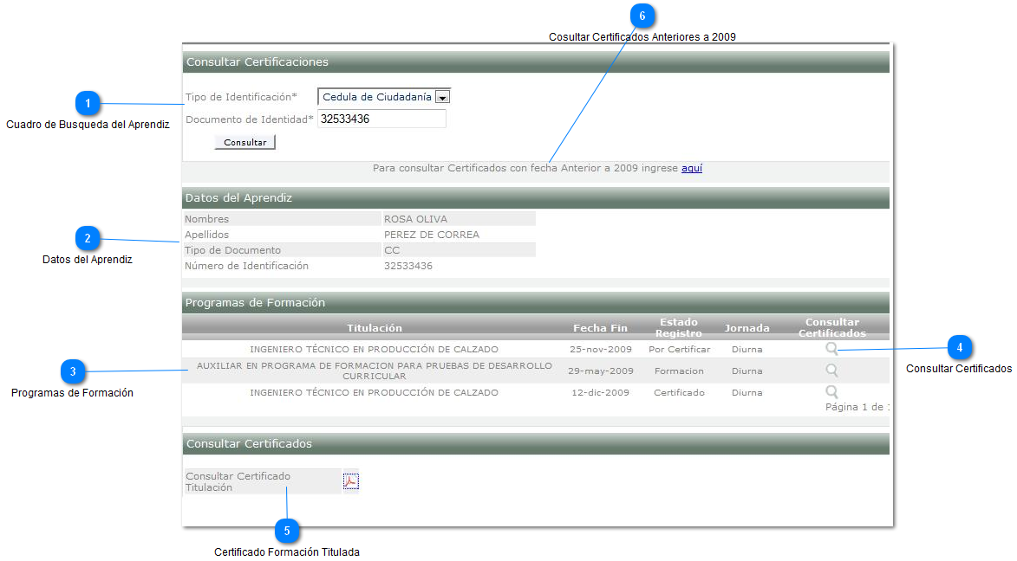The image size is (1017, 561).
Task: Click magnifying glass for AUXILIAR program row
Action: (x=831, y=371)
